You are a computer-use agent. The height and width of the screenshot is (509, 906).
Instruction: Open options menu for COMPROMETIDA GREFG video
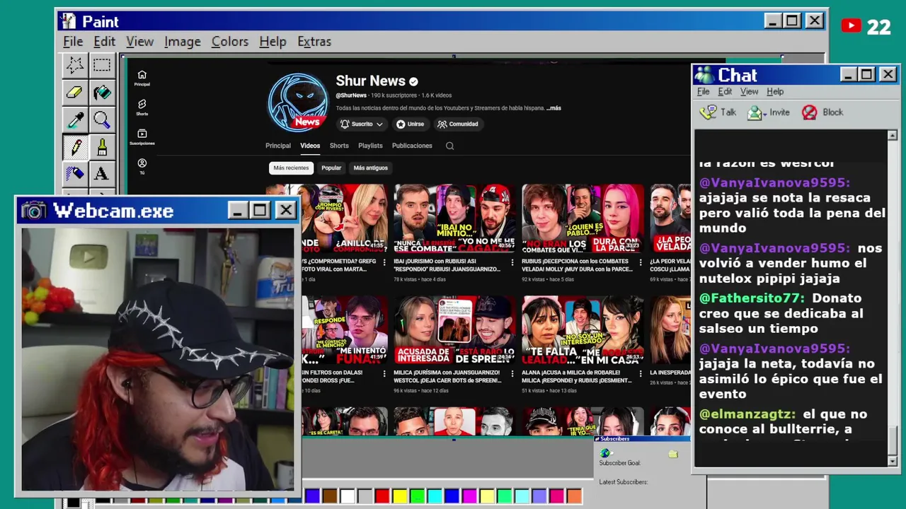(x=384, y=262)
